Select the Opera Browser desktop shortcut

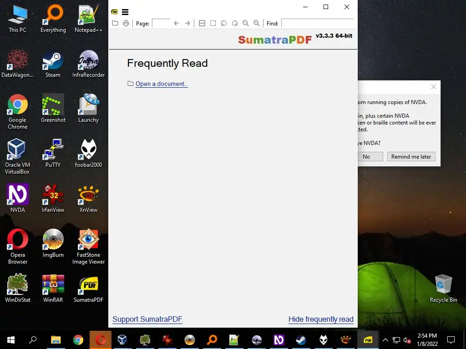tap(18, 246)
